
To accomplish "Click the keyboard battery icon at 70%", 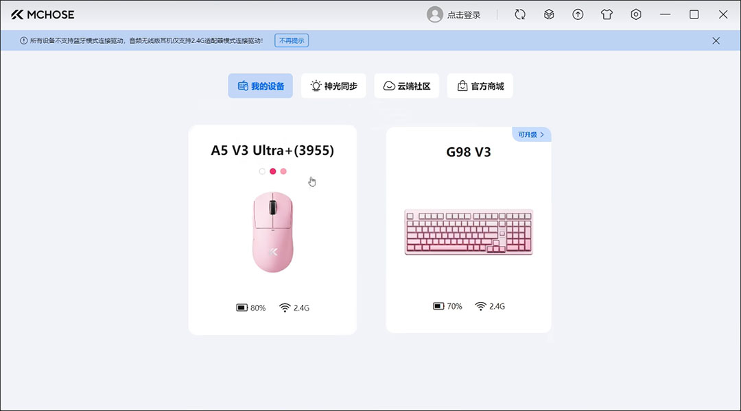I will [x=438, y=306].
